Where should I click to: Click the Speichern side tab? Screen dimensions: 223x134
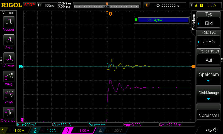click(x=194, y=22)
